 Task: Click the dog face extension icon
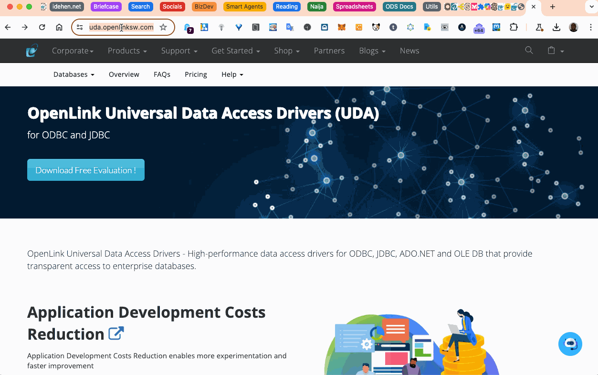coord(376,27)
